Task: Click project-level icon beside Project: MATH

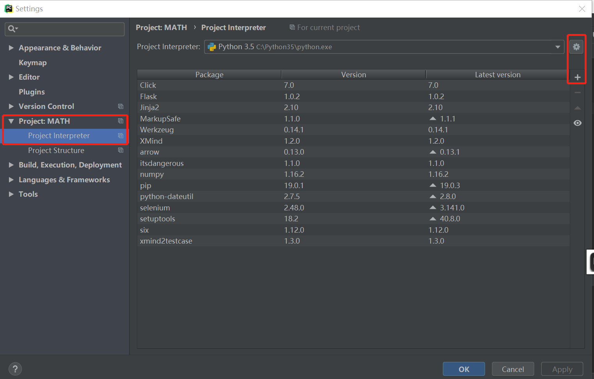Action: point(121,121)
